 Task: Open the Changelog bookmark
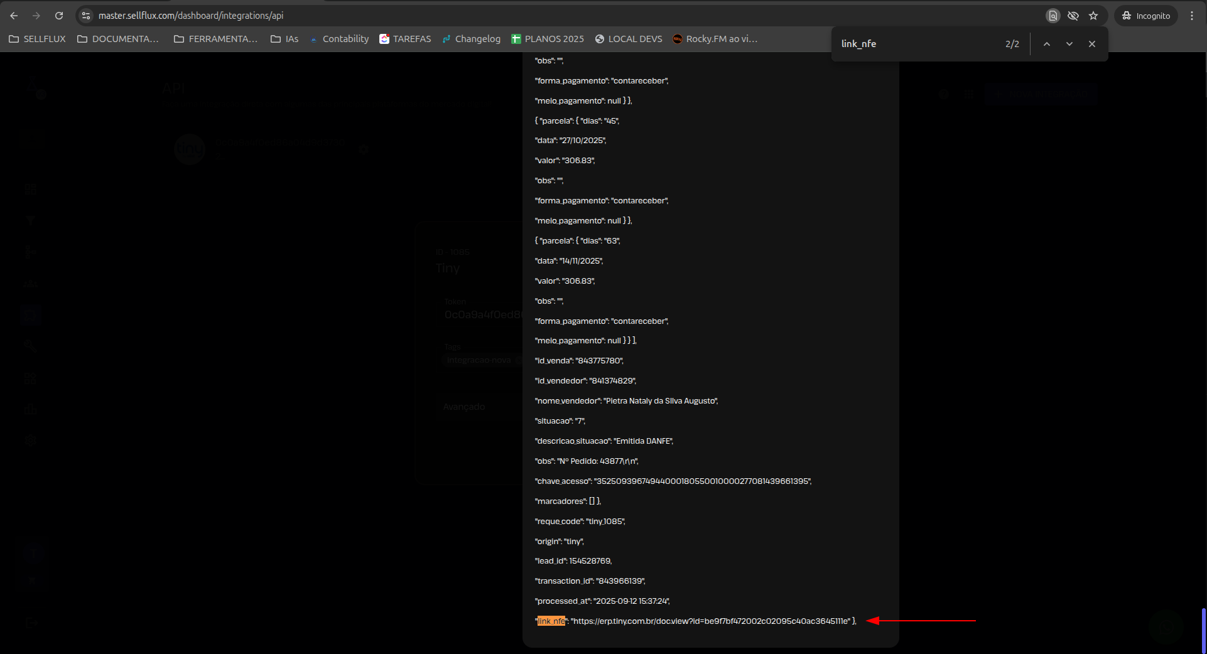click(x=472, y=39)
